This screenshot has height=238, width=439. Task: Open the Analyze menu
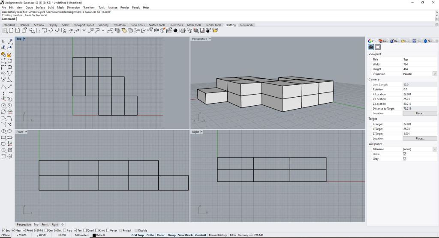pos(113,8)
